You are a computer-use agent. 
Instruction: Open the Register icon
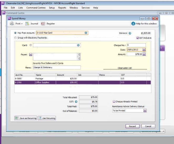point(43,24)
